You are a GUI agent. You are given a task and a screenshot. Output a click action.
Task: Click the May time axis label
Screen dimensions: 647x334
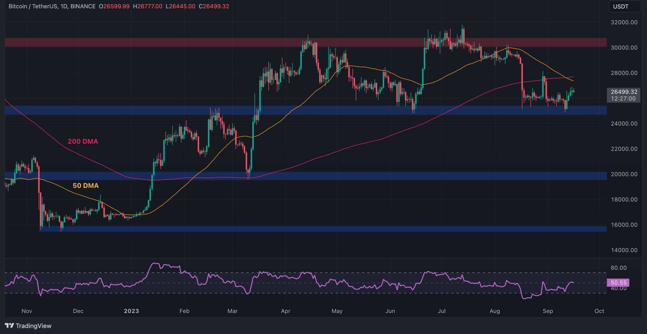[337, 311]
